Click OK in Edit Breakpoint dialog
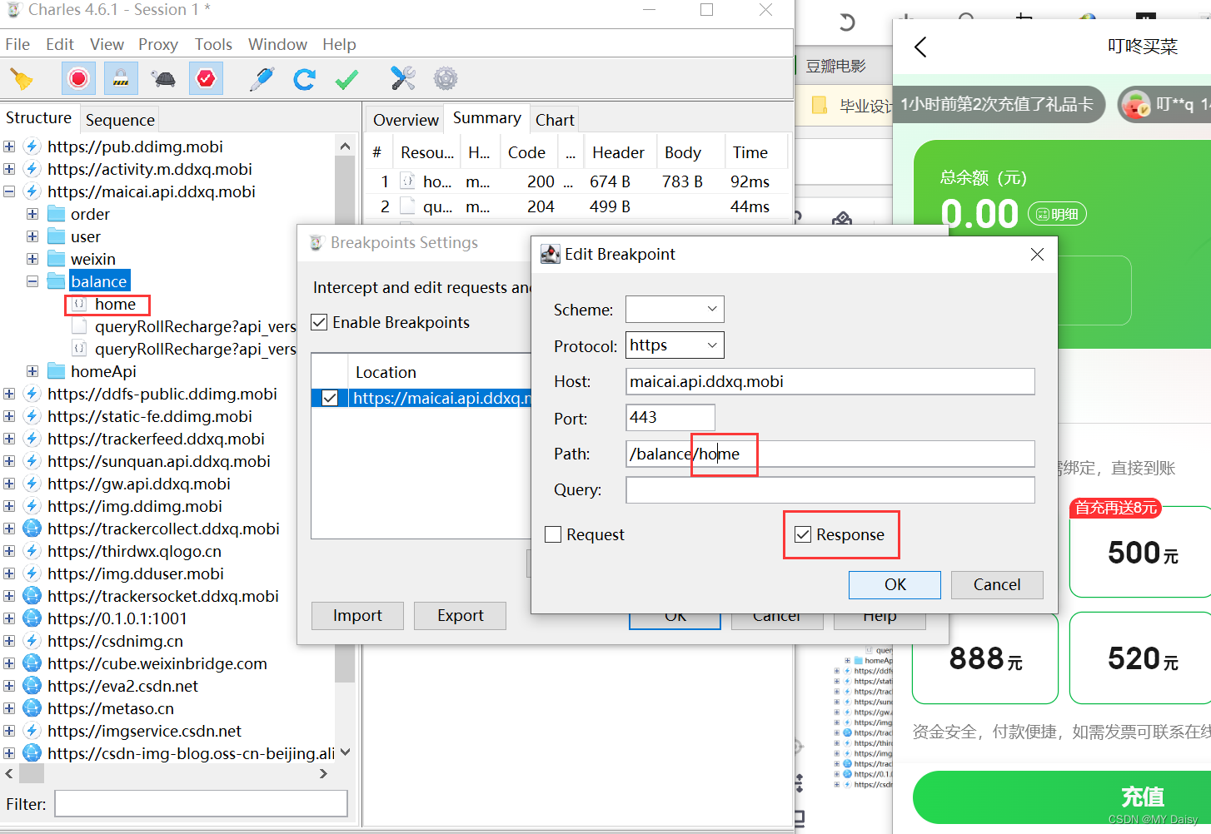This screenshot has width=1211, height=834. coord(895,584)
